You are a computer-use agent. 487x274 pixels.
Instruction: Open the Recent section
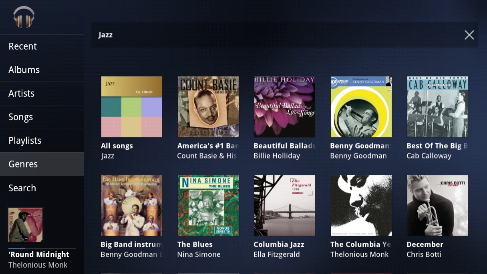pyautogui.click(x=42, y=46)
